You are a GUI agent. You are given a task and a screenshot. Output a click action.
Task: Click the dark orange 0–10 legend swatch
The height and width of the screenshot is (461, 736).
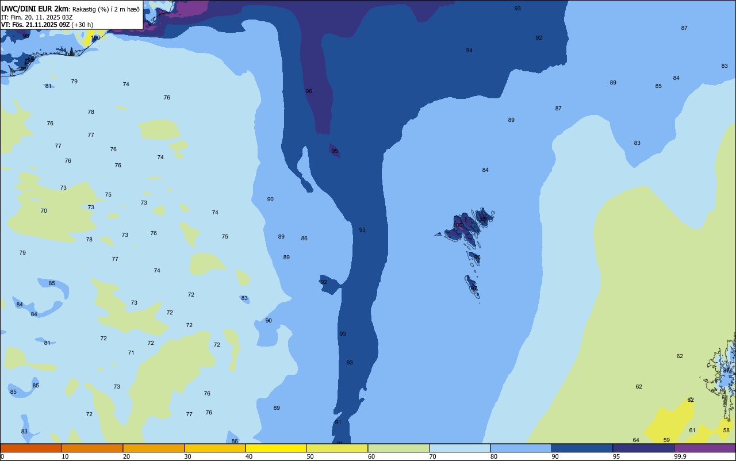click(x=31, y=448)
